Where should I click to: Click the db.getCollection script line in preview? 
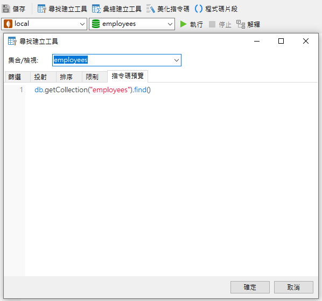point(93,90)
